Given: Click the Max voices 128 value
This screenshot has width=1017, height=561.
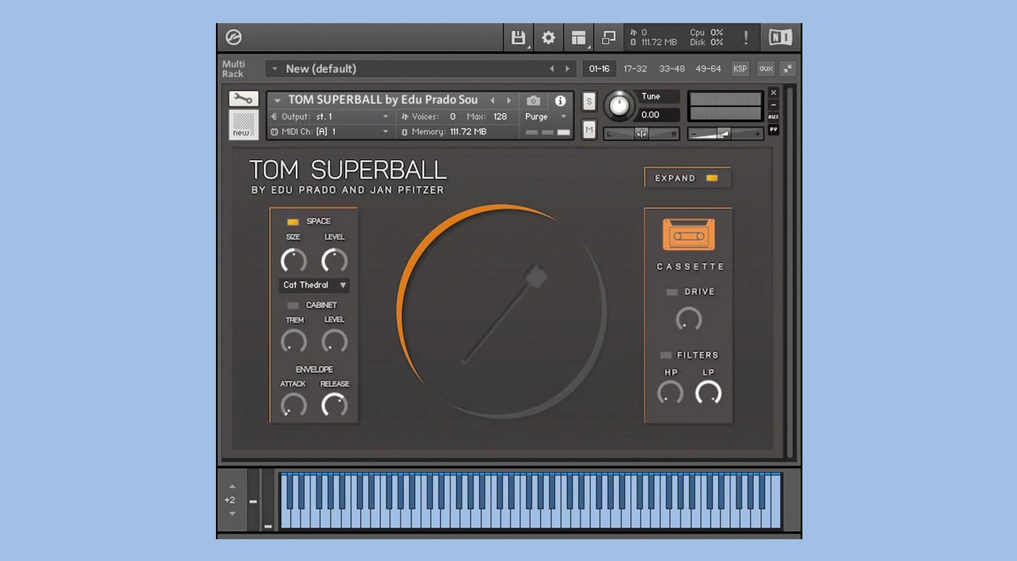Looking at the screenshot, I should coord(501,117).
